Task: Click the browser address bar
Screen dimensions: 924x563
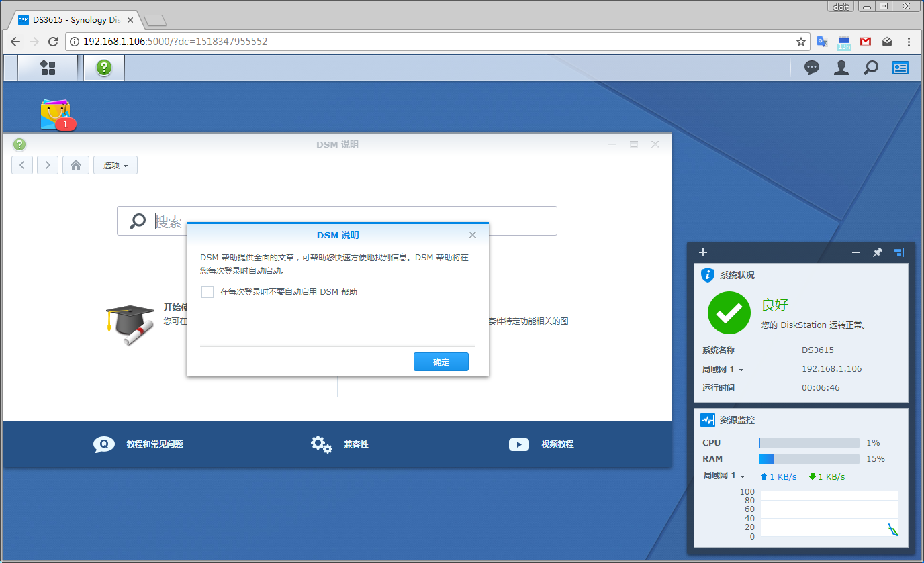Action: click(436, 42)
